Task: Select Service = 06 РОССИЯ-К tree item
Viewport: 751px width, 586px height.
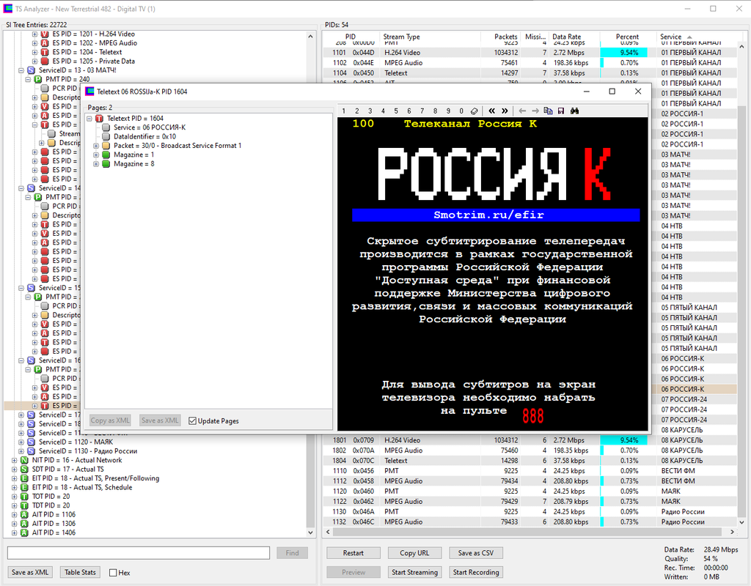Action: coord(150,127)
